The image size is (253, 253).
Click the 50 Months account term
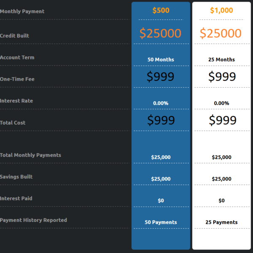pyautogui.click(x=161, y=59)
